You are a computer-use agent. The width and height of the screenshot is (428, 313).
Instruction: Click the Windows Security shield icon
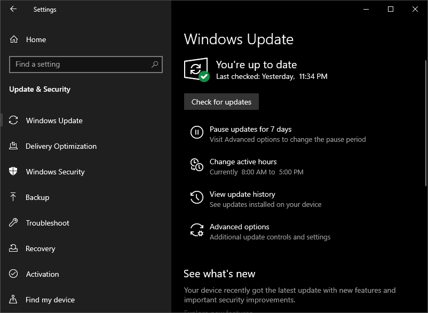click(13, 172)
